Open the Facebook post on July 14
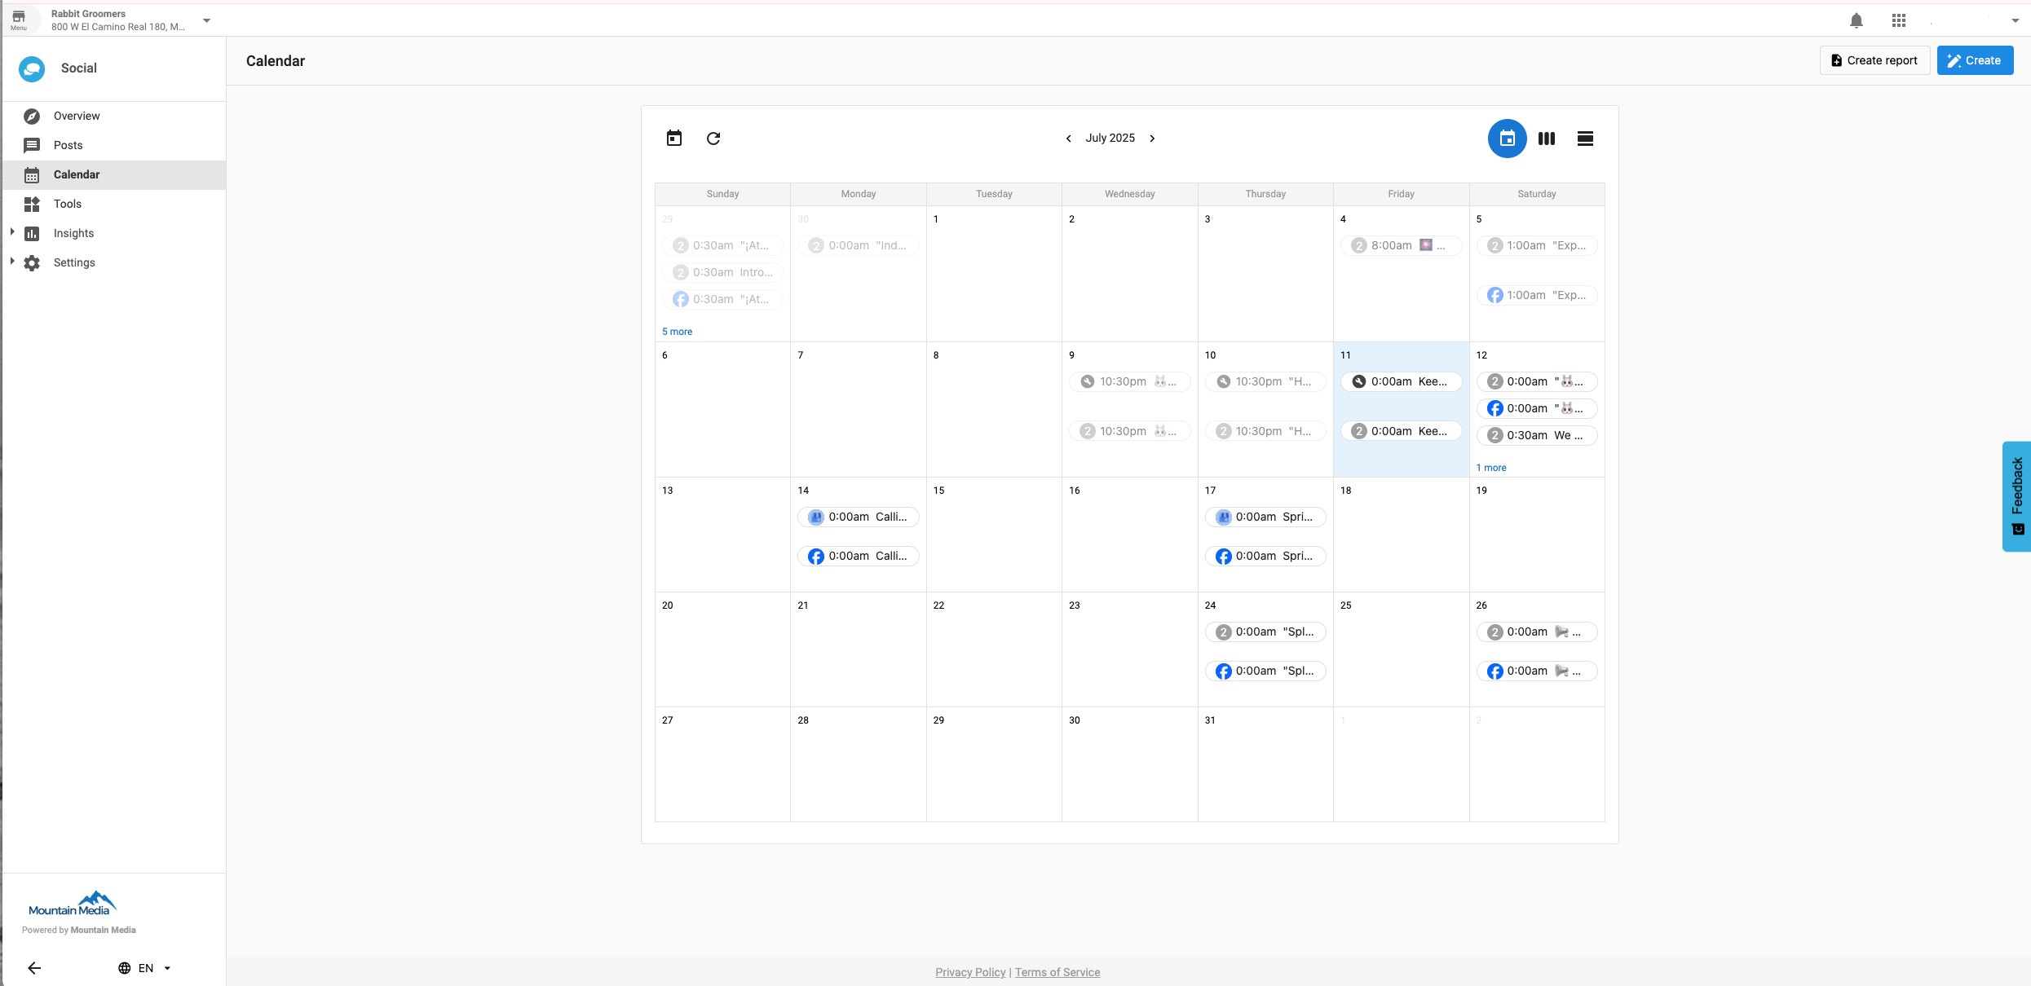Image resolution: width=2031 pixels, height=986 pixels. point(858,556)
